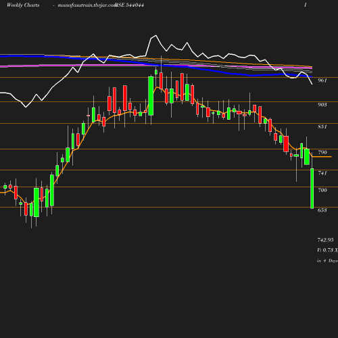This screenshot has width=338, height=338.
Task: Click the 'BSE 544044' stock code label
Action: click(x=130, y=5)
